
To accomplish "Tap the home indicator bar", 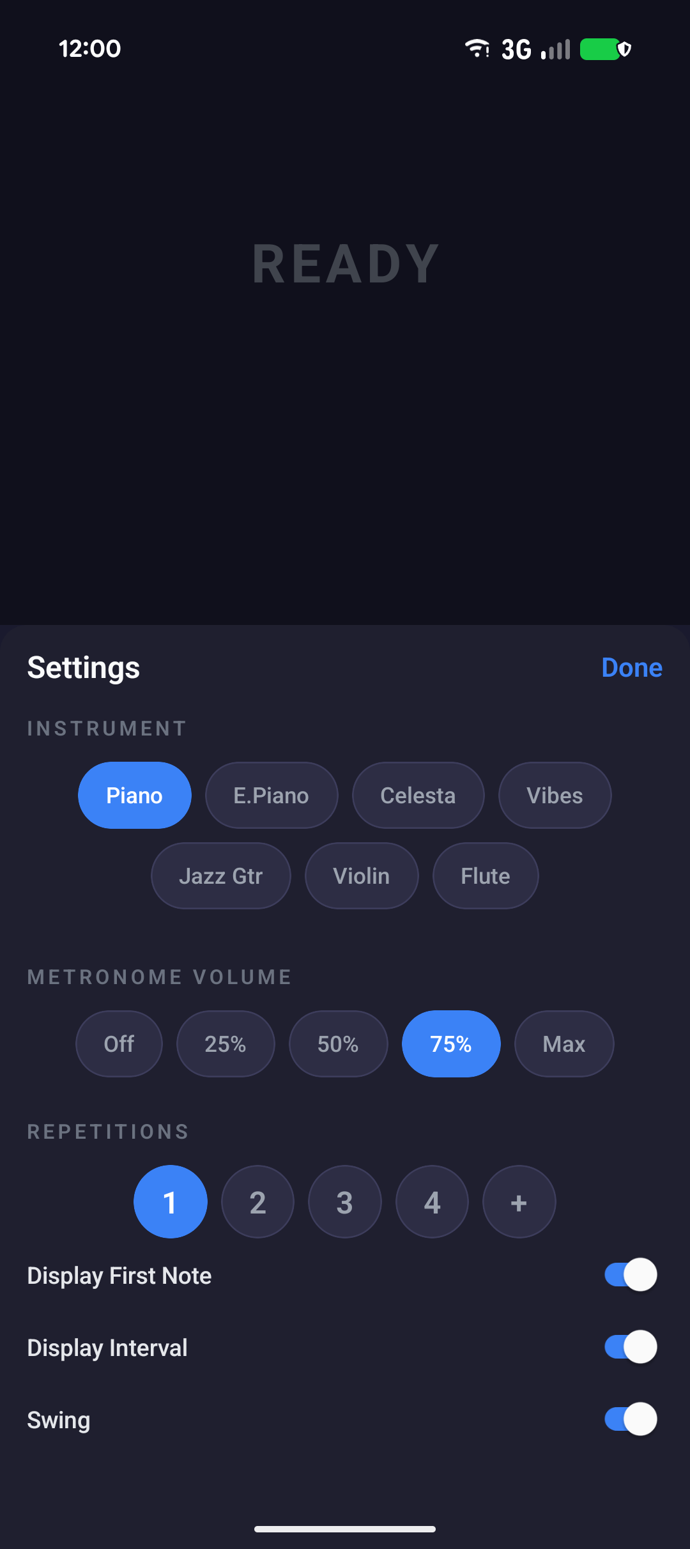I will coord(345,1529).
